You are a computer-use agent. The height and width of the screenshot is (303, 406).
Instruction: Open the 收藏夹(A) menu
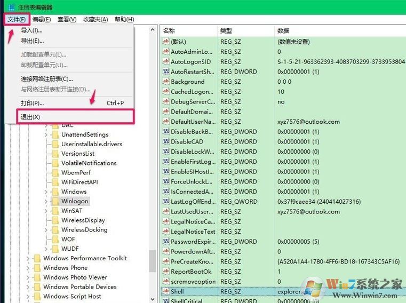[x=95, y=20]
